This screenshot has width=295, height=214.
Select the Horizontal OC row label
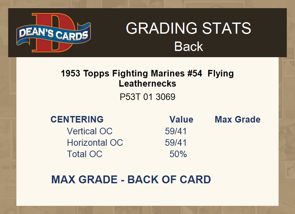click(95, 142)
